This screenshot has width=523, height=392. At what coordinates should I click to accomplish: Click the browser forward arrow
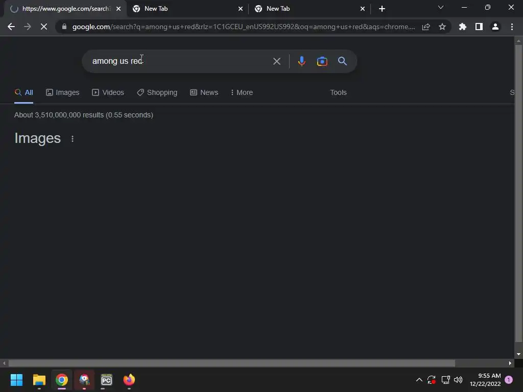coord(28,27)
